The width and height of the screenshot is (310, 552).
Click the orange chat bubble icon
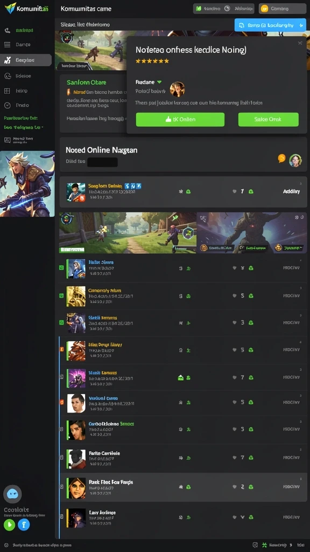click(x=281, y=158)
